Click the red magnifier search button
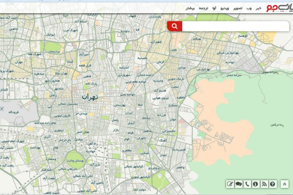Screen dimensions: 293x195 [x=175, y=26]
